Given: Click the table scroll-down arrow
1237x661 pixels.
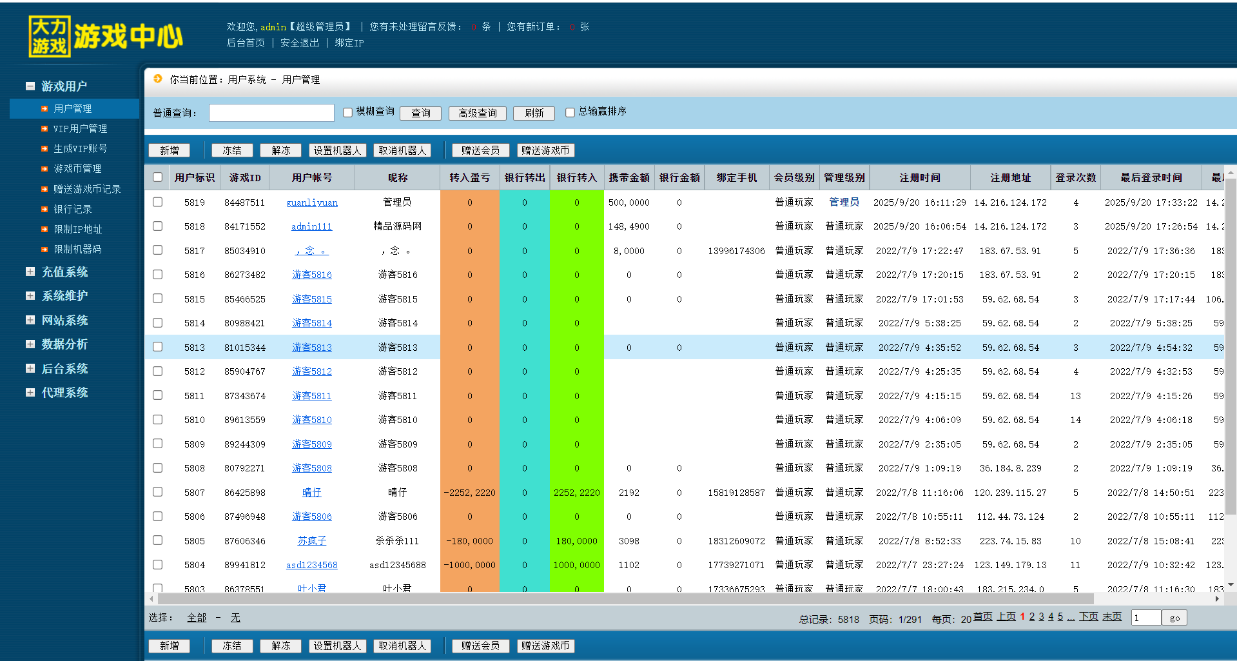Looking at the screenshot, I should (x=1231, y=585).
